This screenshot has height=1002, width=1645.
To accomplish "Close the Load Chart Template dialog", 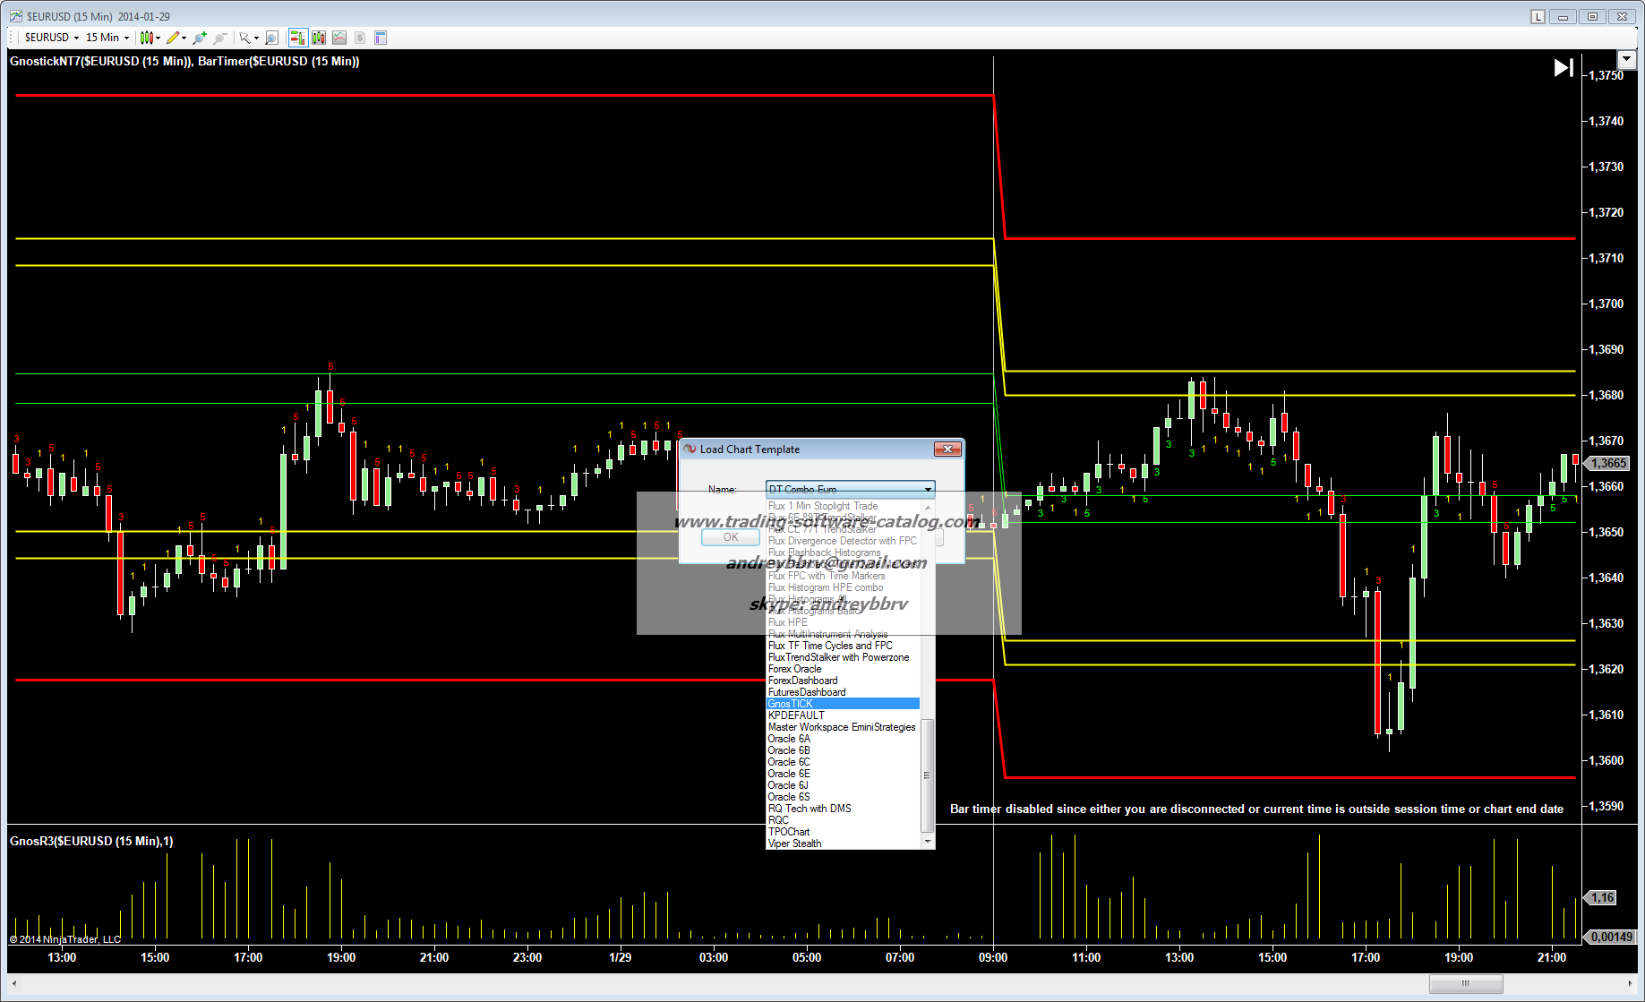I will point(947,450).
